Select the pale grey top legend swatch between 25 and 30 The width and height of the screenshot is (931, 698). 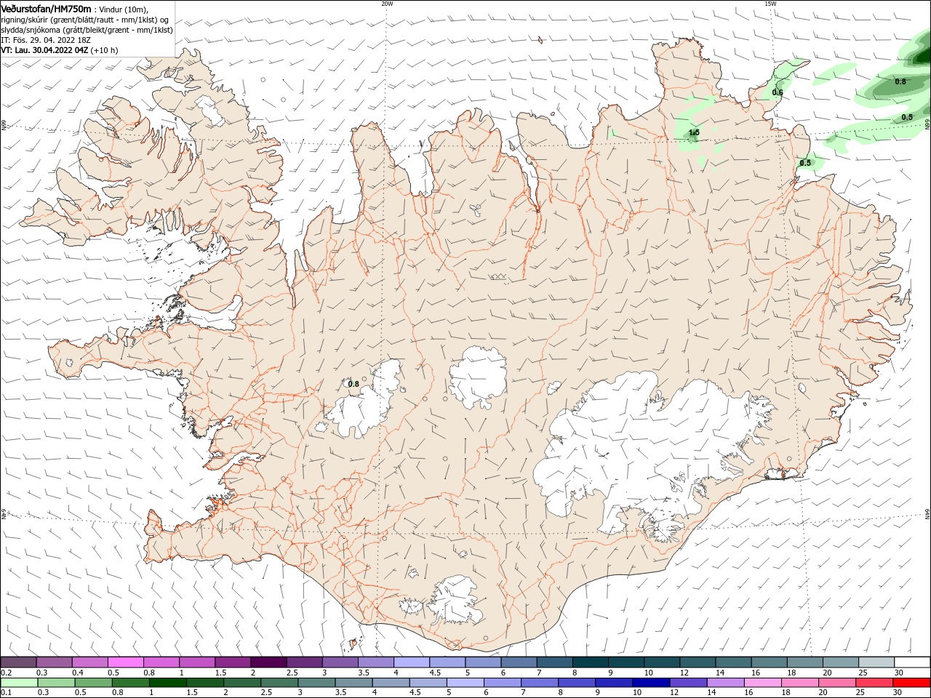[x=876, y=662]
